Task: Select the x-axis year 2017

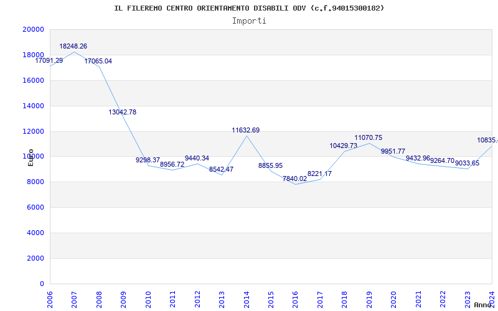Action: [x=321, y=299]
